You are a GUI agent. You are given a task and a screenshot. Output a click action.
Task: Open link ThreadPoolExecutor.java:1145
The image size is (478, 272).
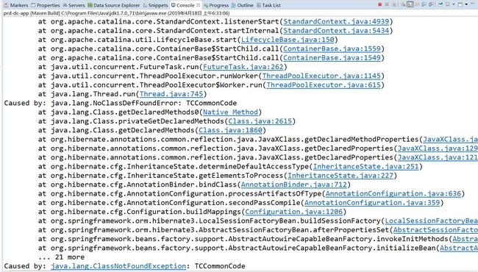click(321, 76)
